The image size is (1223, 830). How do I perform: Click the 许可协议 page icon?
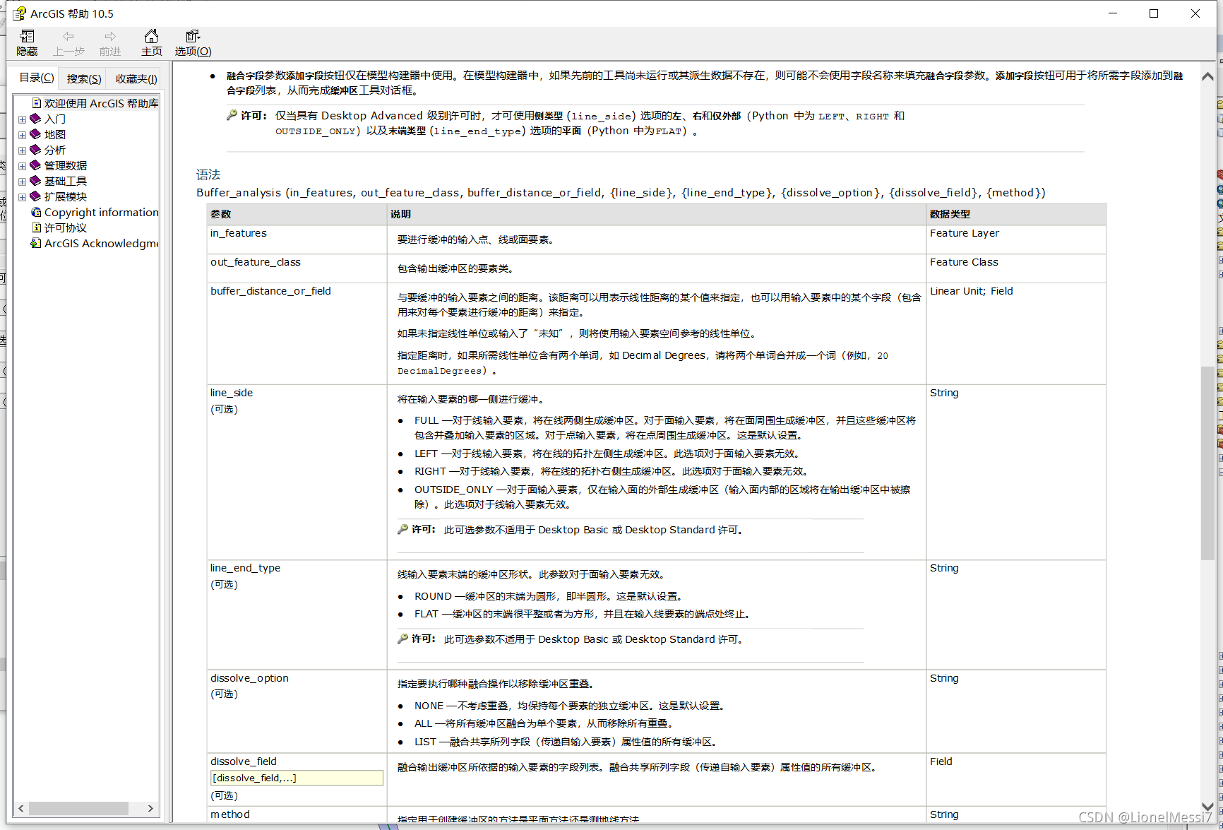pos(37,227)
